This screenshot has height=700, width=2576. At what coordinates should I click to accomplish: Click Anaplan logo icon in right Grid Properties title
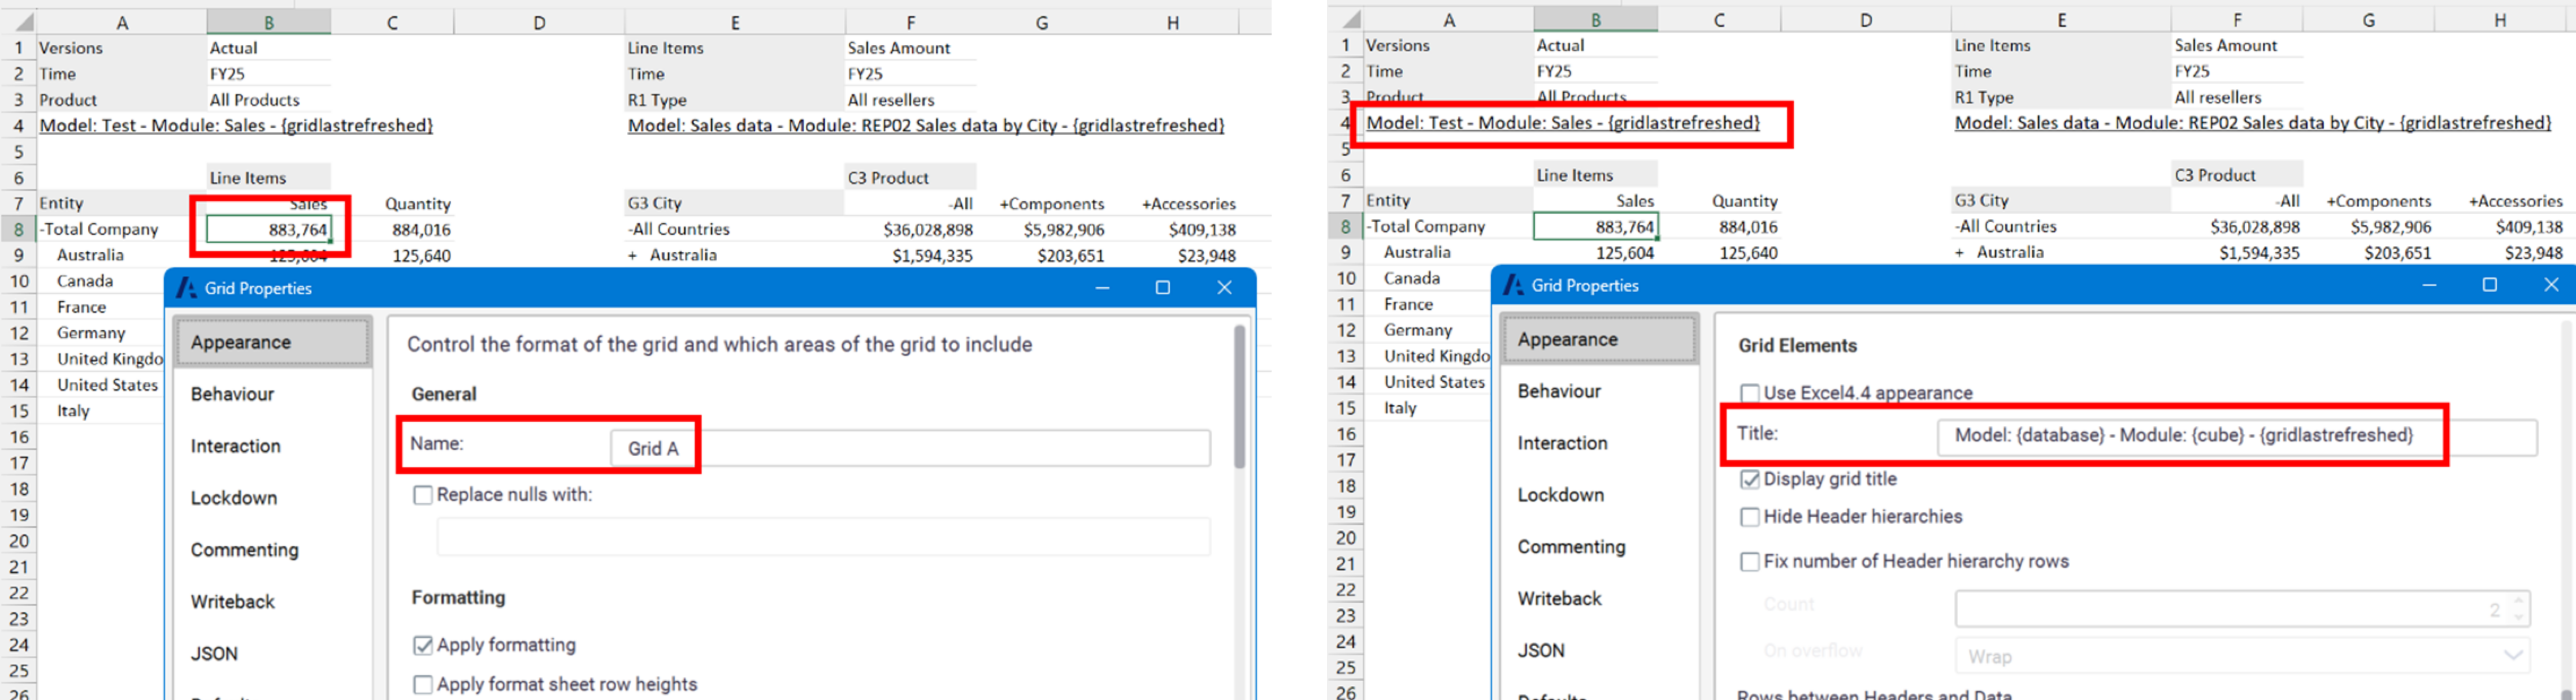1514,285
